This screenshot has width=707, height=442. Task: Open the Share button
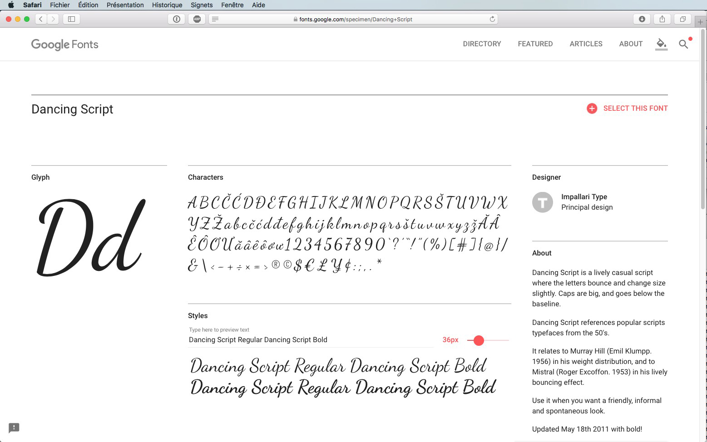pos(662,19)
